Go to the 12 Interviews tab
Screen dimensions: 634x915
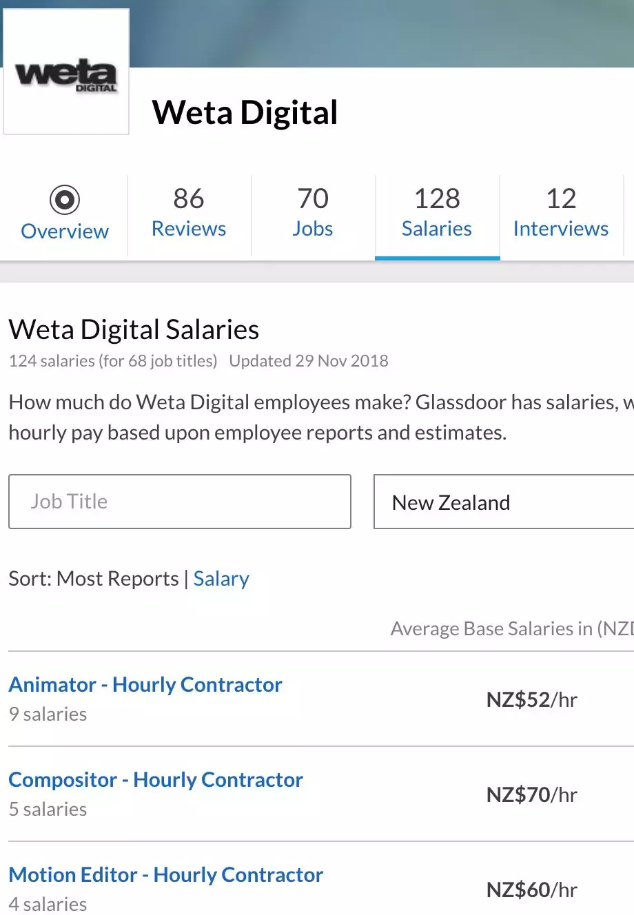(x=561, y=214)
